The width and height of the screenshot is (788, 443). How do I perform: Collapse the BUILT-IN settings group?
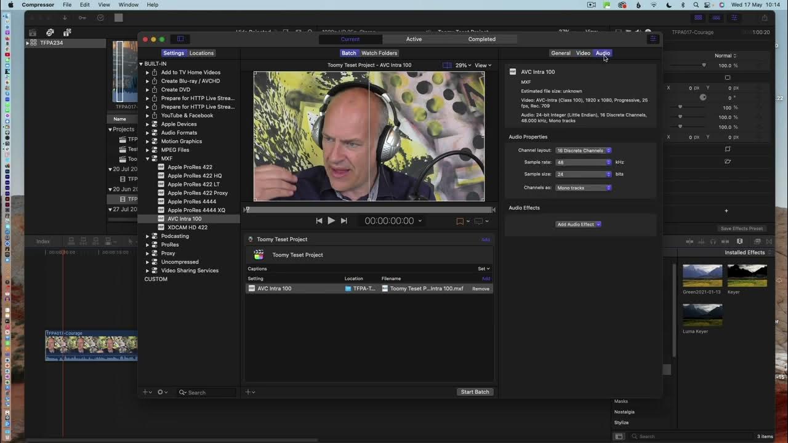click(x=141, y=64)
